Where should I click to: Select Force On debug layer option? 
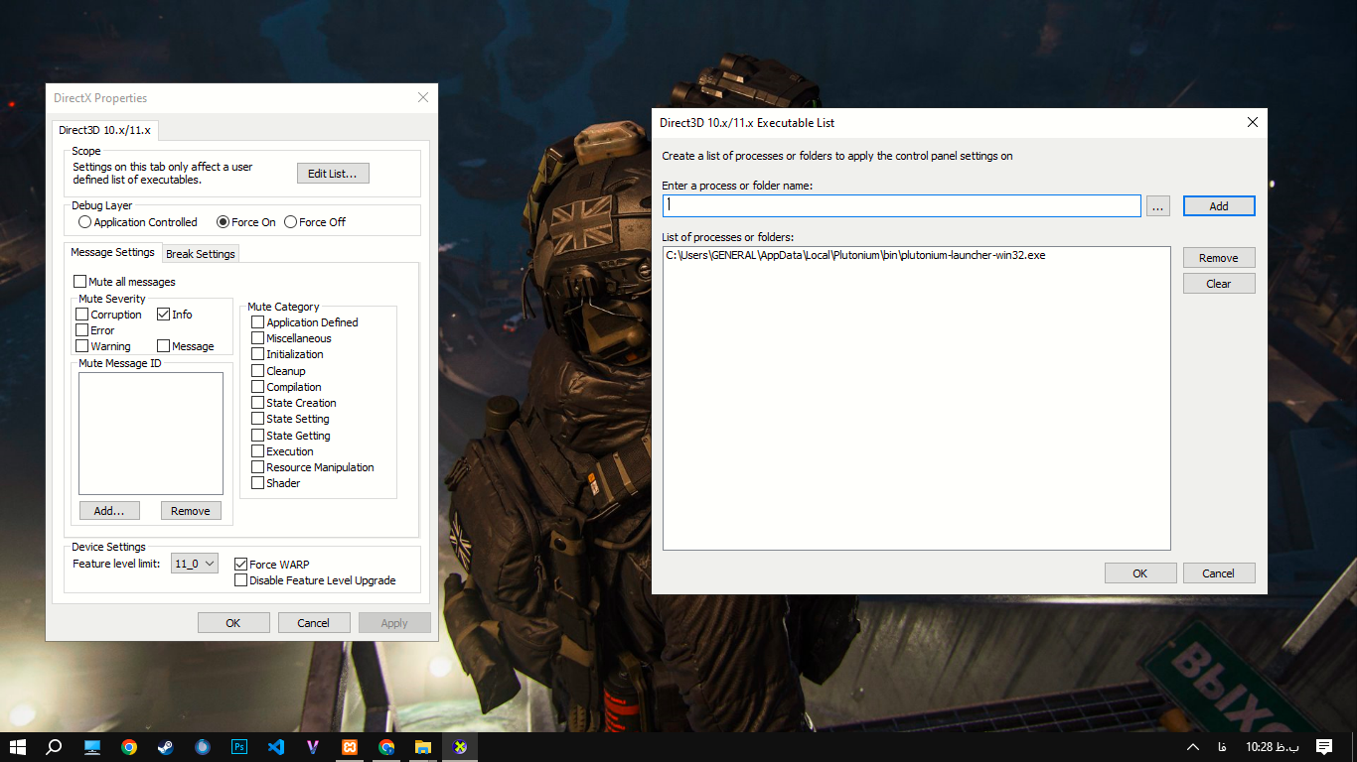click(223, 222)
